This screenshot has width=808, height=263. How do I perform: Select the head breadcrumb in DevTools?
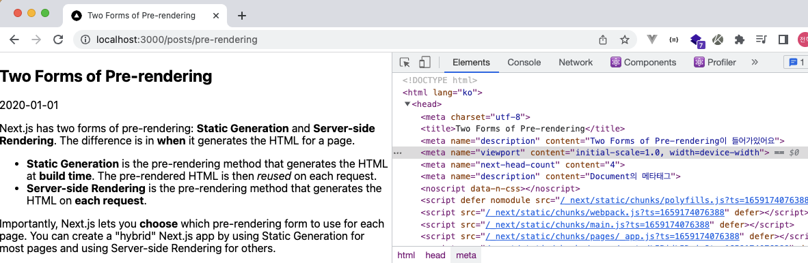click(435, 256)
